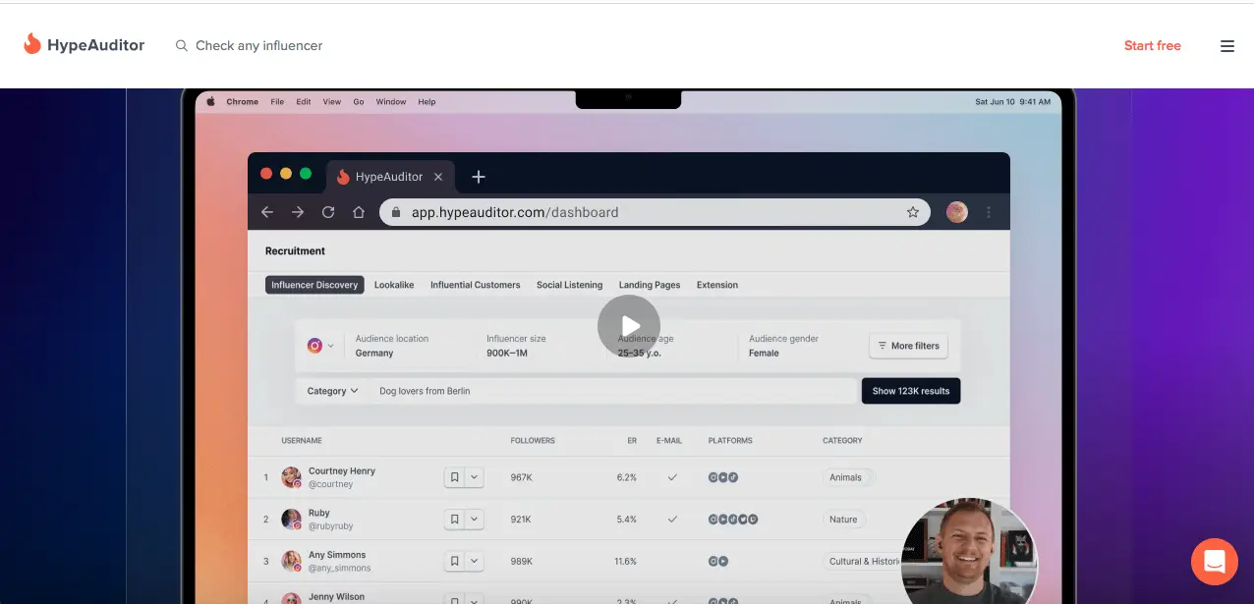Screen dimensions: 1254x604
Task: Click the USERNAME column header
Action: (302, 441)
